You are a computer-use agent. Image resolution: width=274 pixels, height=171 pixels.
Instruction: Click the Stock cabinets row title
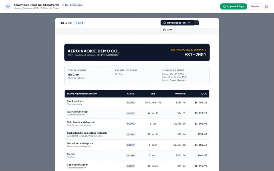(x=75, y=101)
